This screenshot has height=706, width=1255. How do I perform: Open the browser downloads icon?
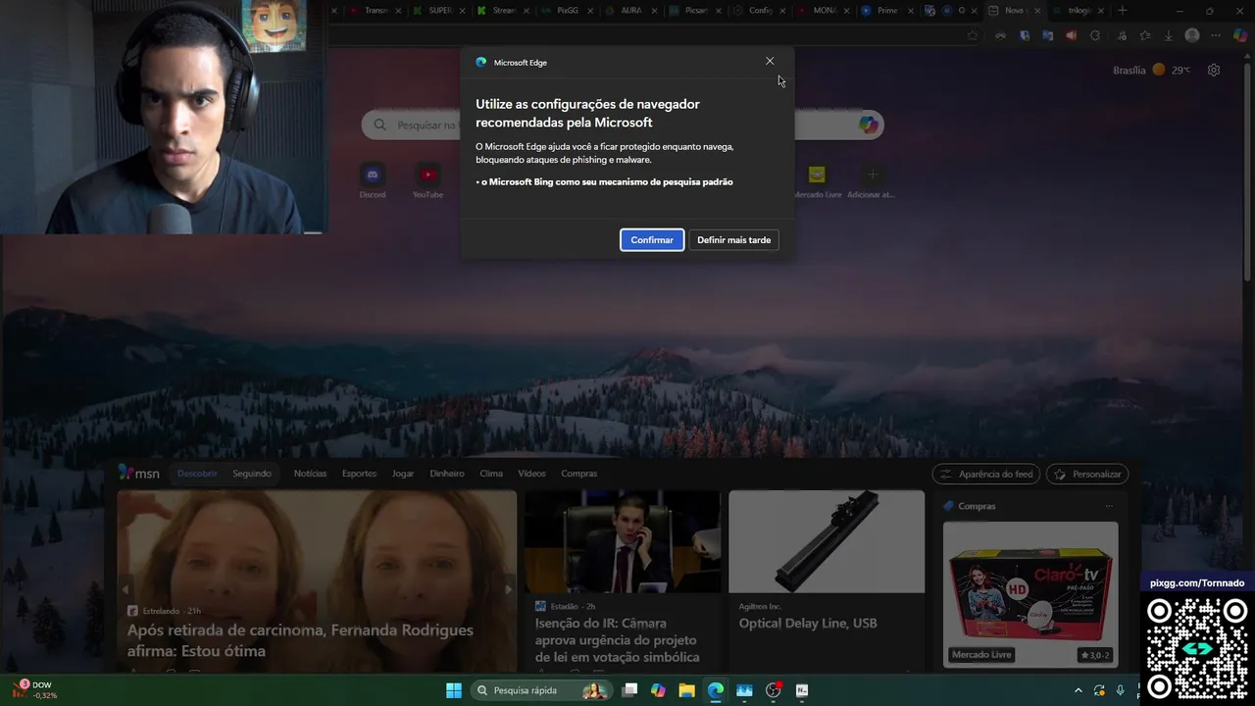(x=1168, y=35)
